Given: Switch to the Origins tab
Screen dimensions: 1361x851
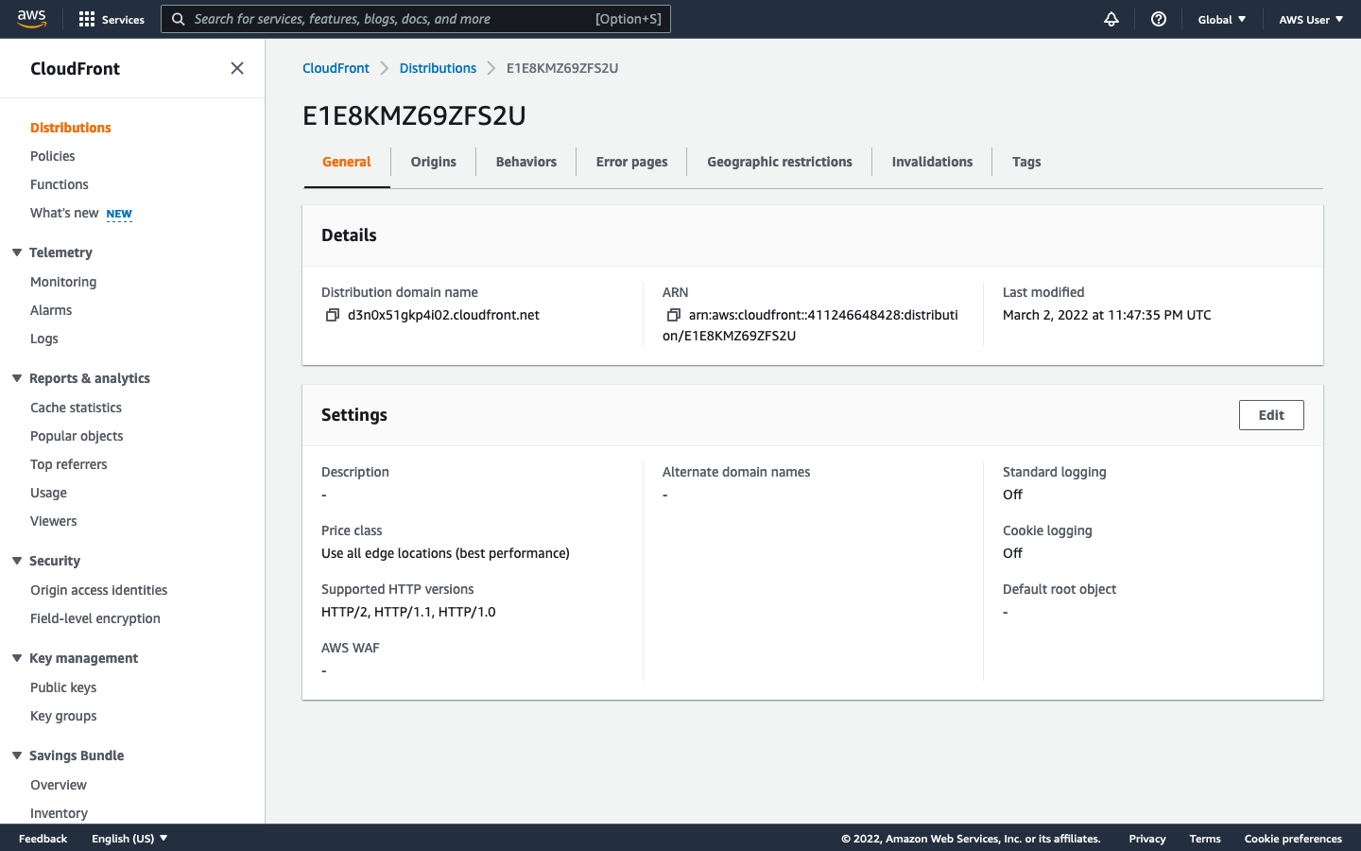Looking at the screenshot, I should (x=433, y=161).
